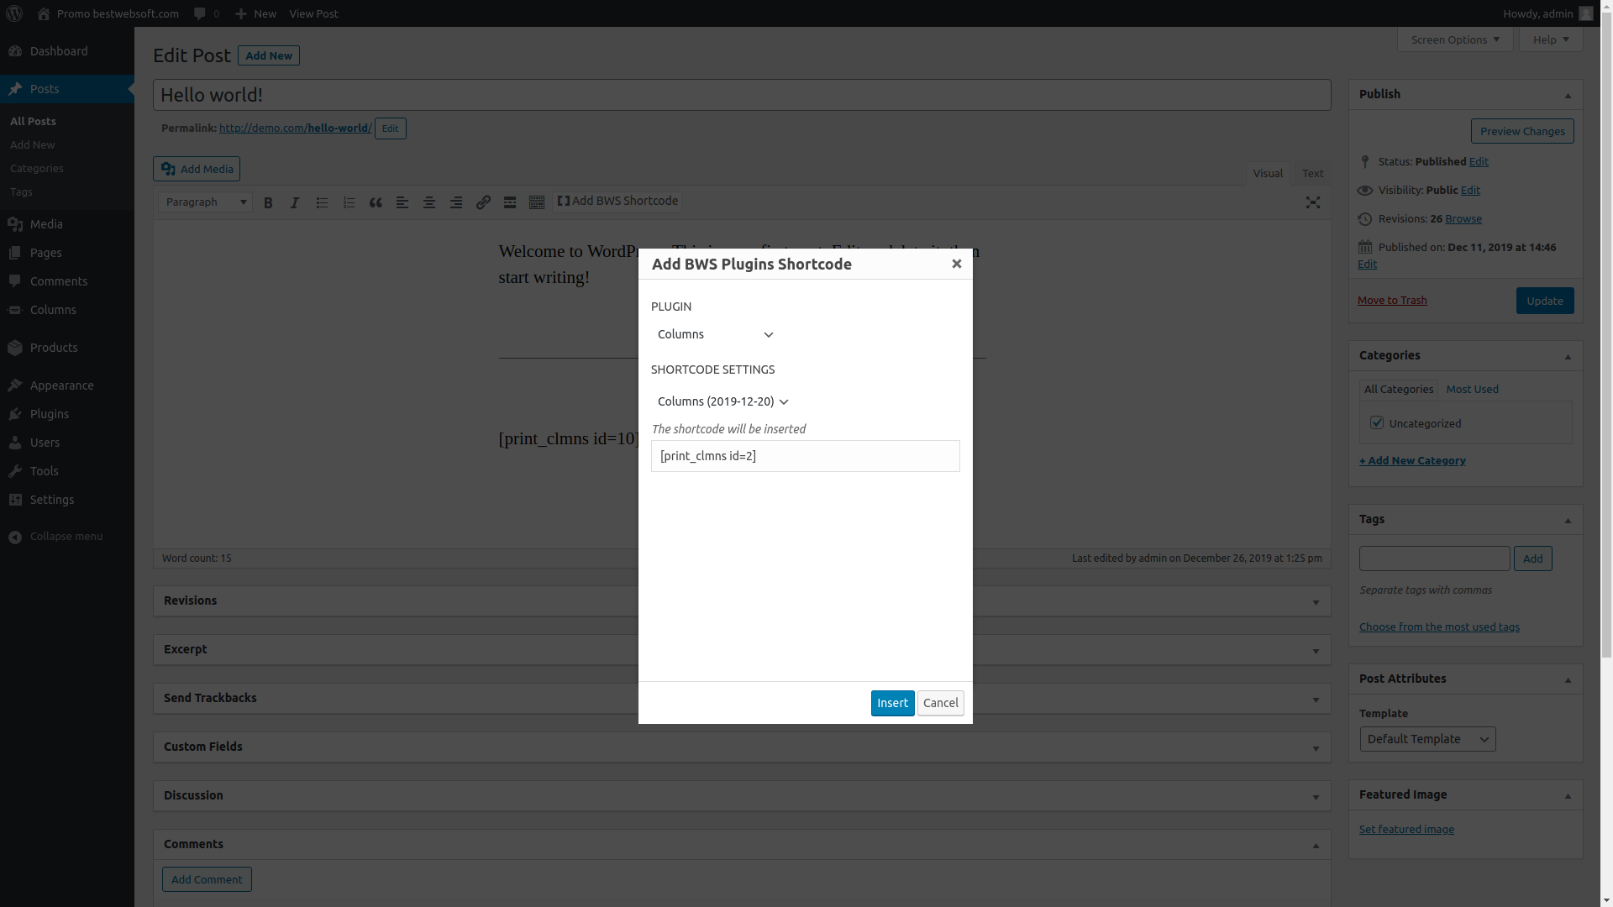1613x907 pixels.
Task: Enable distraction-free fullscreen mode
Action: click(x=1313, y=202)
